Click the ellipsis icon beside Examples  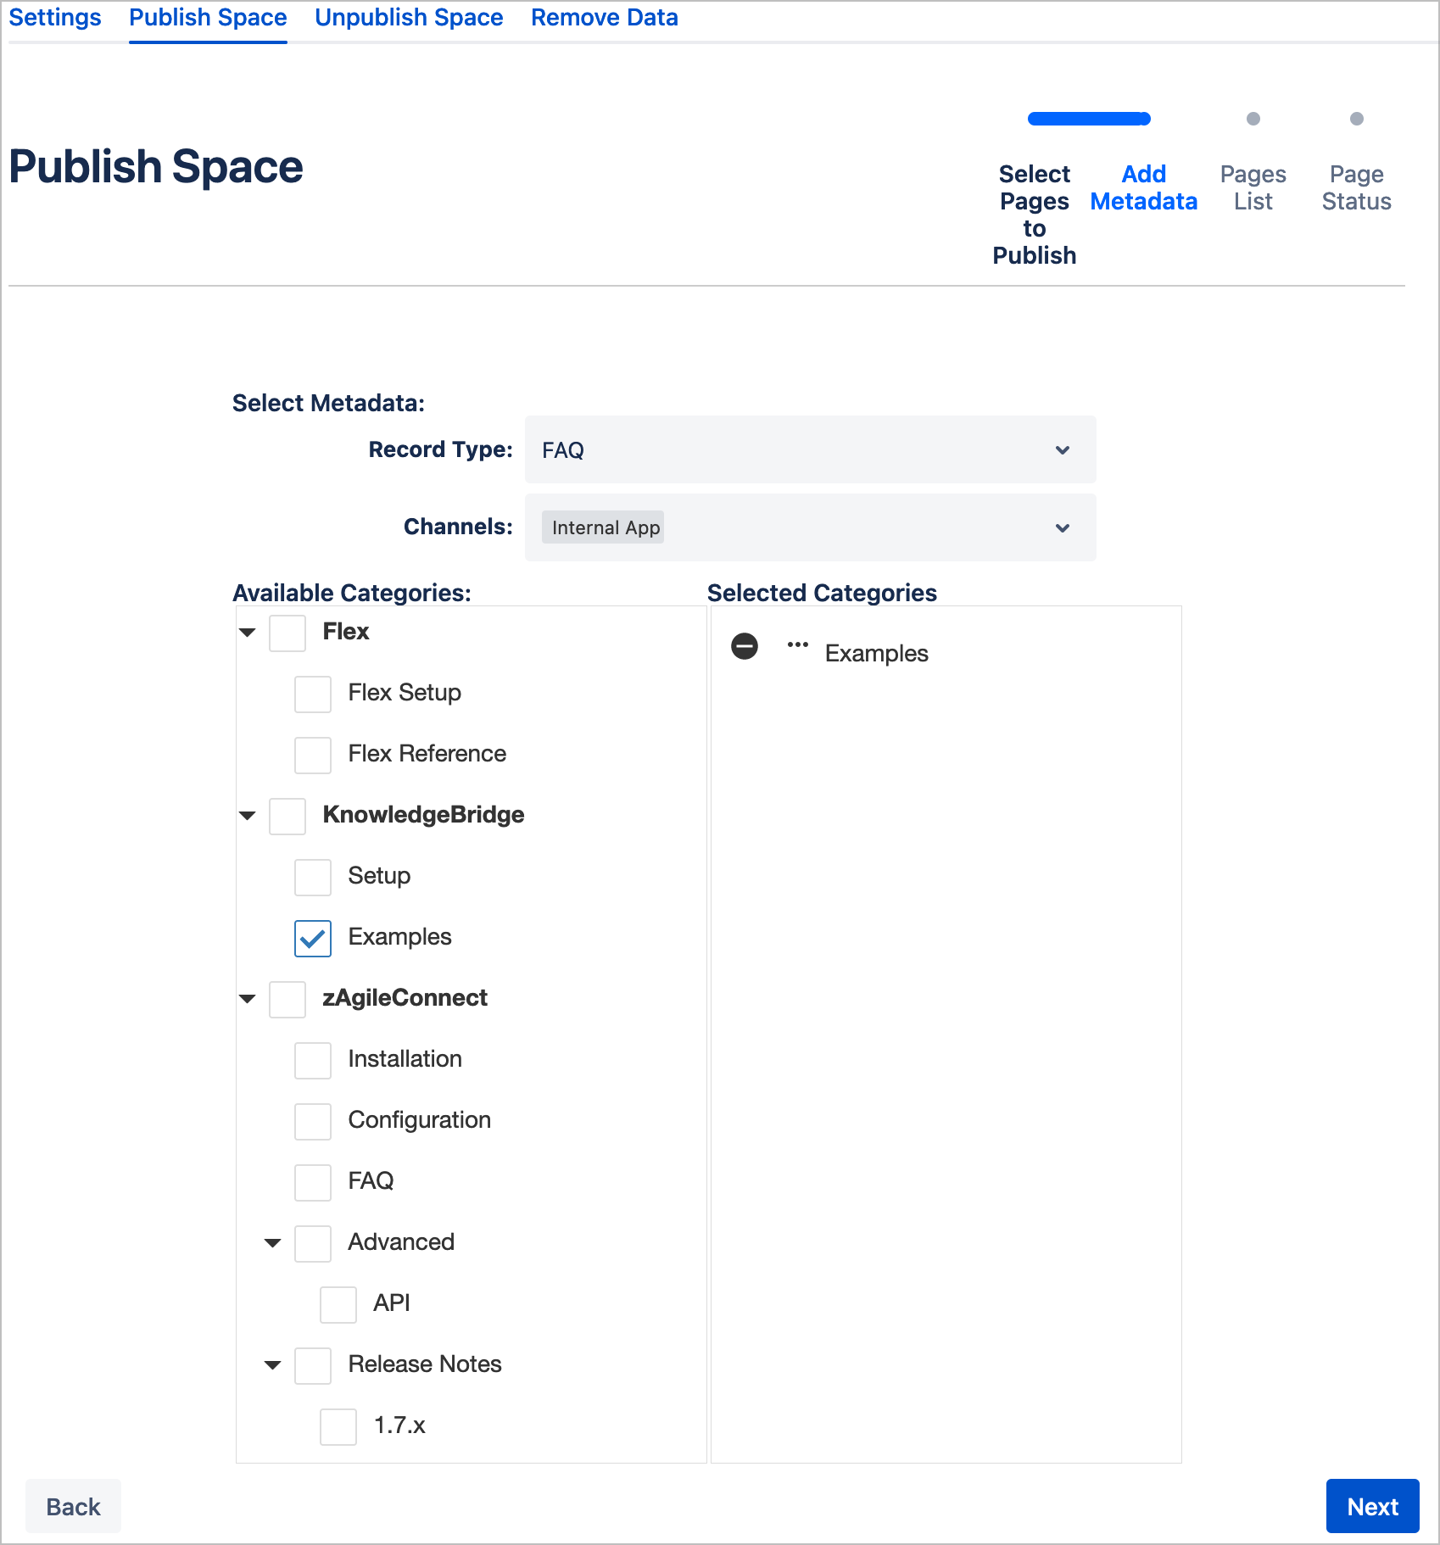click(797, 645)
